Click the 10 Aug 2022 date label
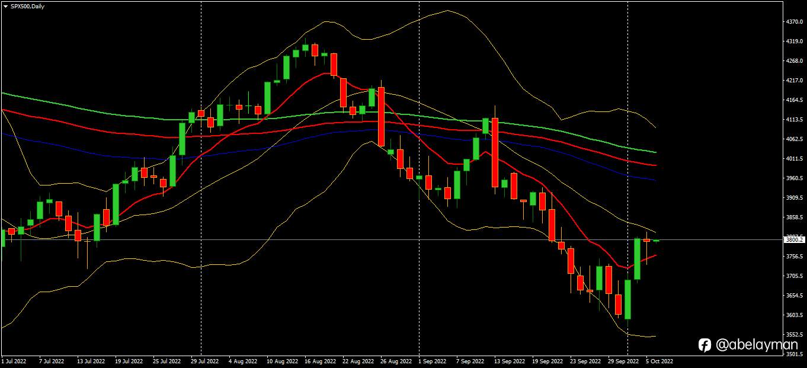Viewport: 807px width, 368px height. coord(282,360)
